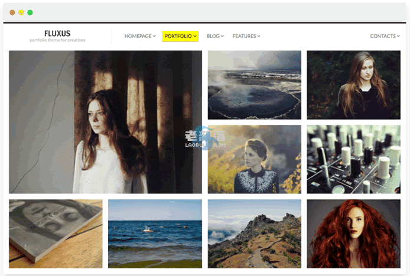Select the highlighted Portfolio menu item

click(180, 36)
